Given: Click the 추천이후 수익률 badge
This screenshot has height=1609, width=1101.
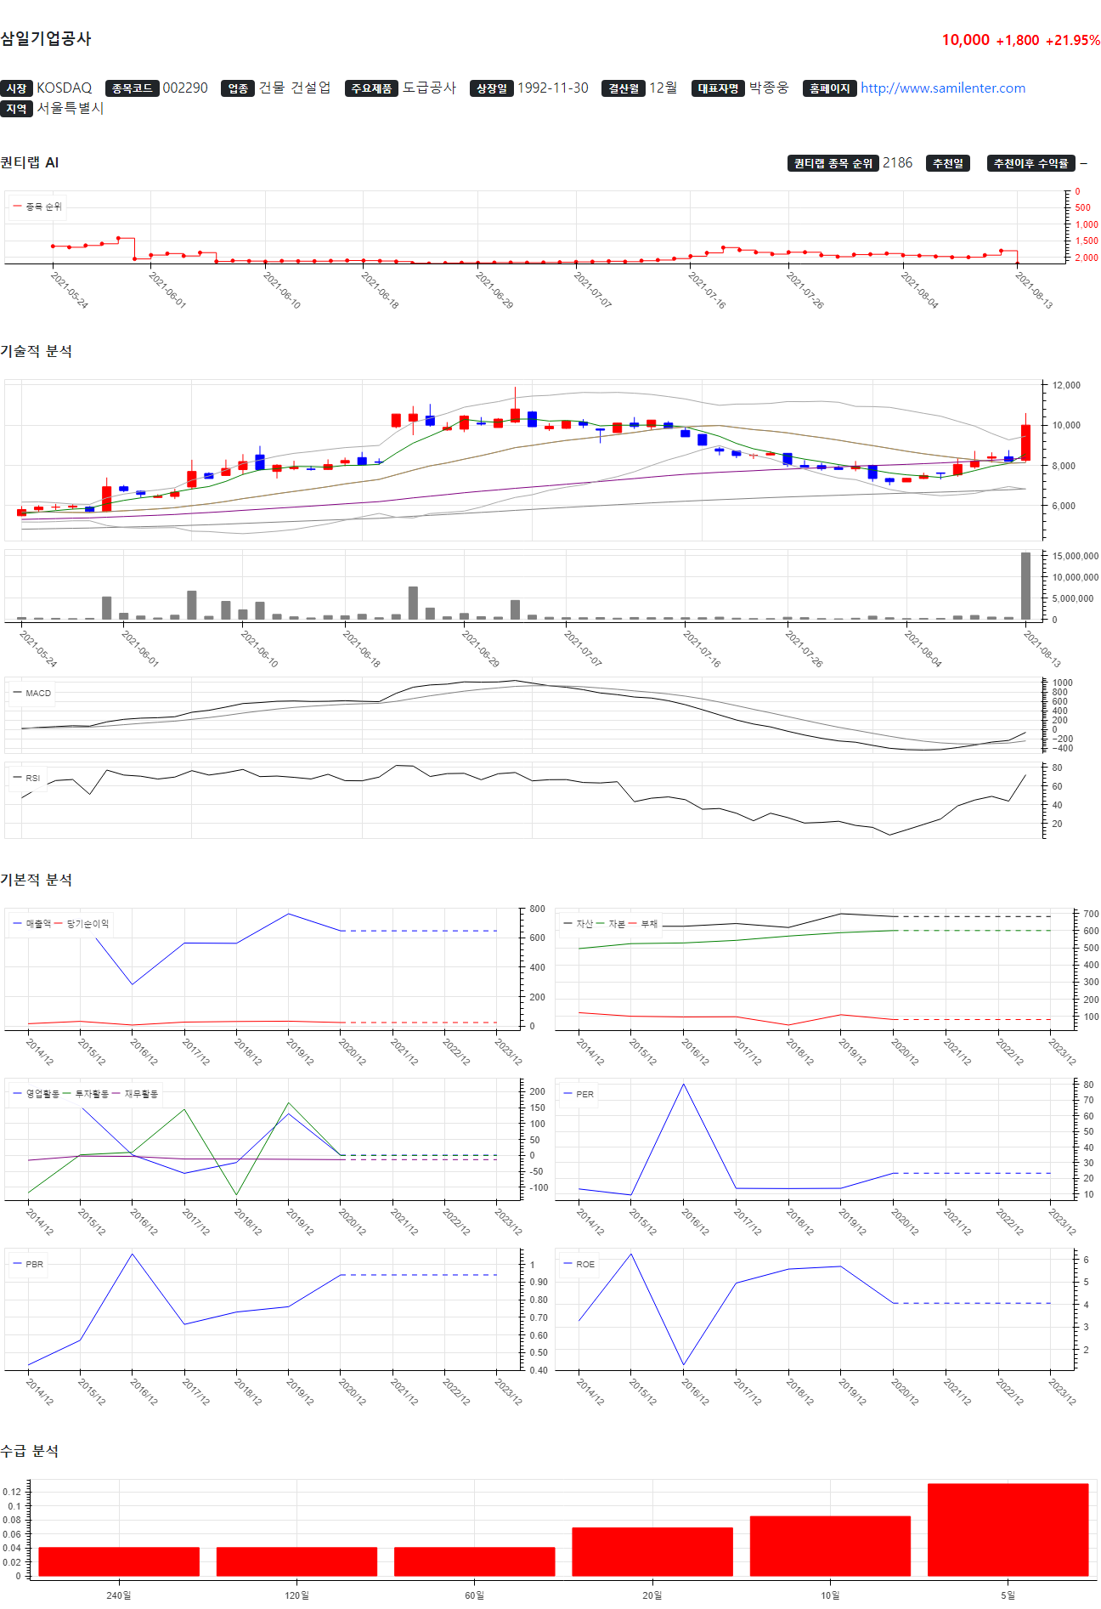Looking at the screenshot, I should pyautogui.click(x=1031, y=163).
